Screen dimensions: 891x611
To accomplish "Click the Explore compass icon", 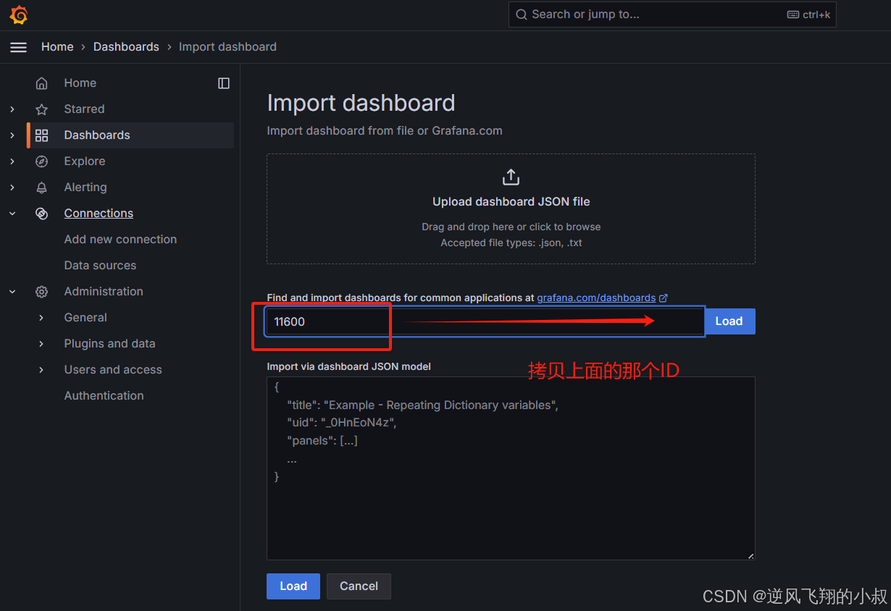I will click(42, 161).
